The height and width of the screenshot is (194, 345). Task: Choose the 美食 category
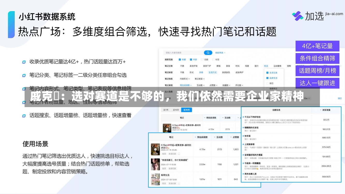(228, 66)
